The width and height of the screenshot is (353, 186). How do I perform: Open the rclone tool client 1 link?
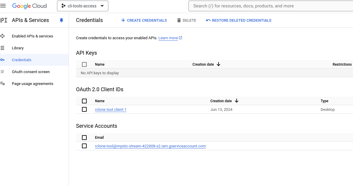tap(110, 110)
